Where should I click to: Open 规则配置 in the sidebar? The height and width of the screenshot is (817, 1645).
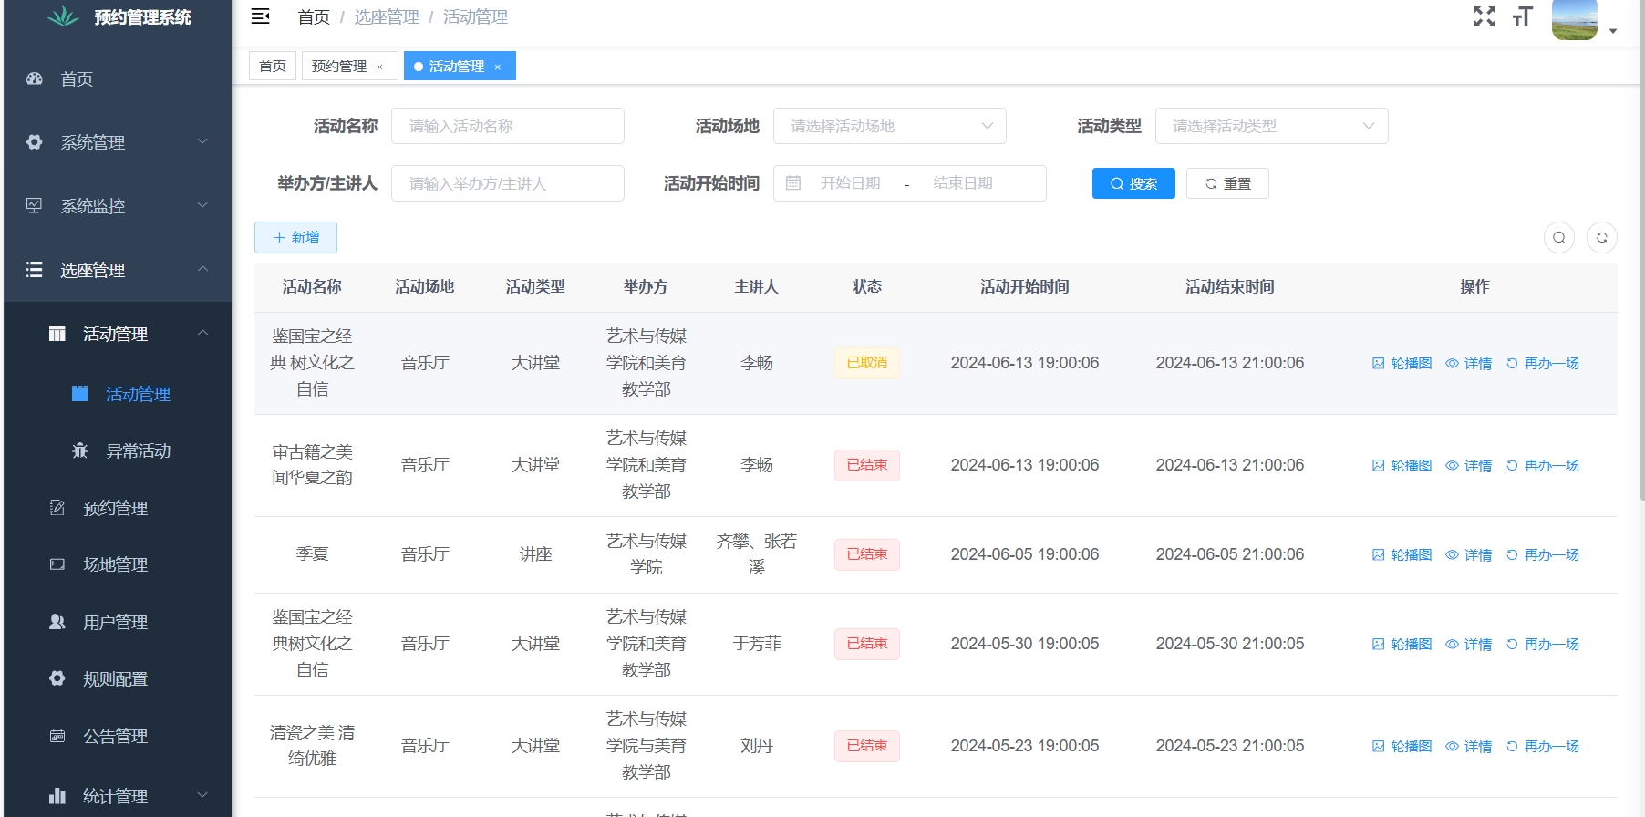click(x=118, y=678)
